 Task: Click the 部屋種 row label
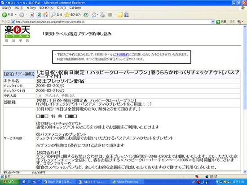[x=9, y=102]
